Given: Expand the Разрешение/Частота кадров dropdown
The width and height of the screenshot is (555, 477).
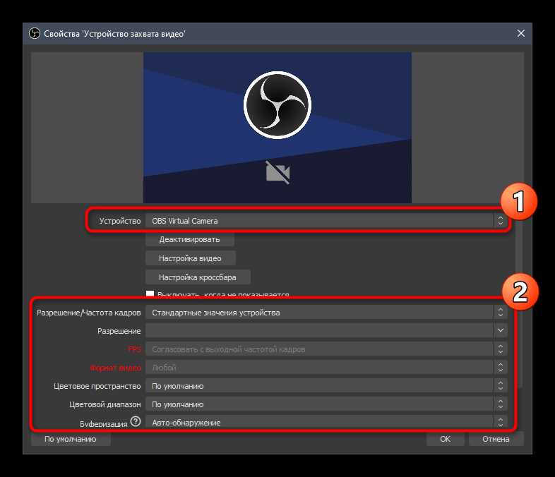Looking at the screenshot, I should 326,313.
